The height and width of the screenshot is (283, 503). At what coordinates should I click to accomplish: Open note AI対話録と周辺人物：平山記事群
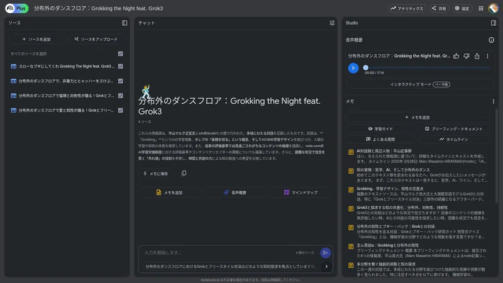(417, 156)
